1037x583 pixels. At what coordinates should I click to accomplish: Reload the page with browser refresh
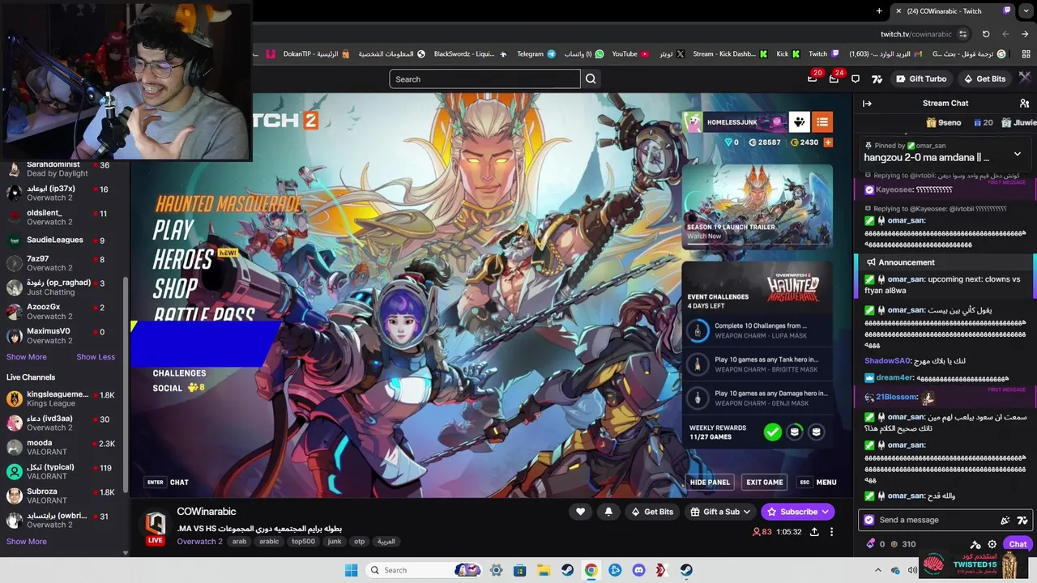[x=986, y=34]
